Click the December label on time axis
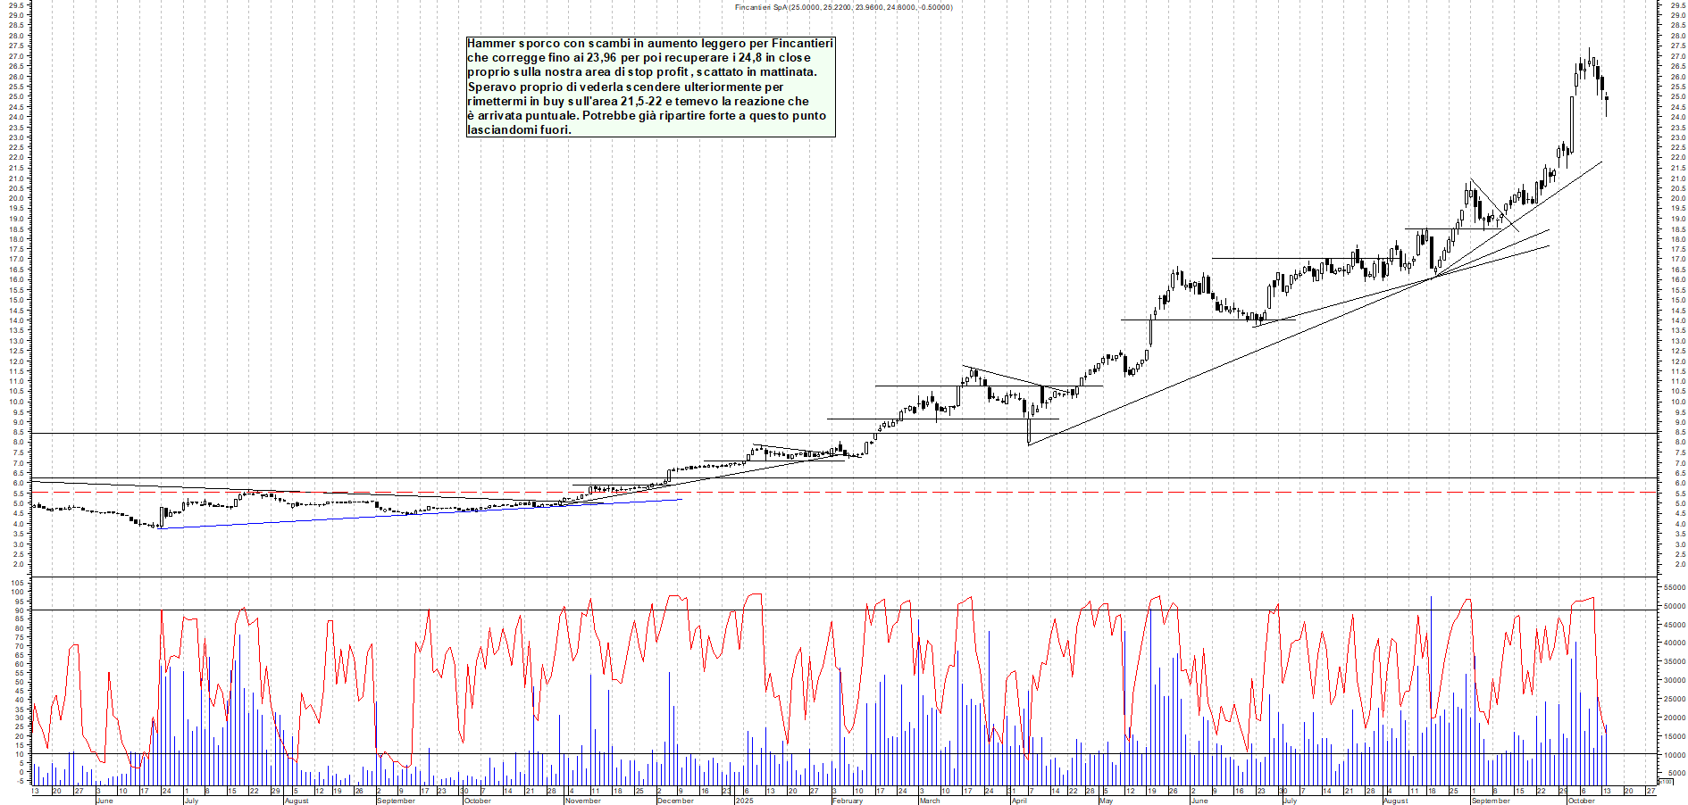1688x805 pixels. [674, 801]
